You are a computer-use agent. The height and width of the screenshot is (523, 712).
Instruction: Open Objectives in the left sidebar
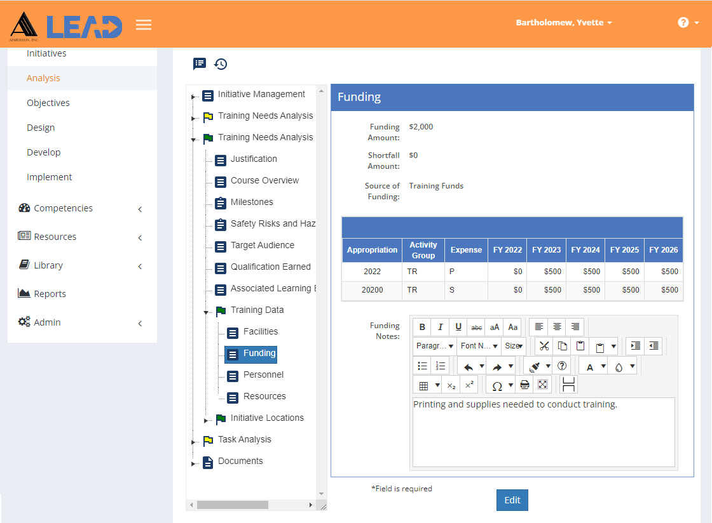[48, 103]
